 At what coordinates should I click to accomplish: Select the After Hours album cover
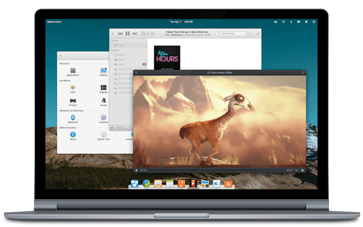click(x=167, y=58)
